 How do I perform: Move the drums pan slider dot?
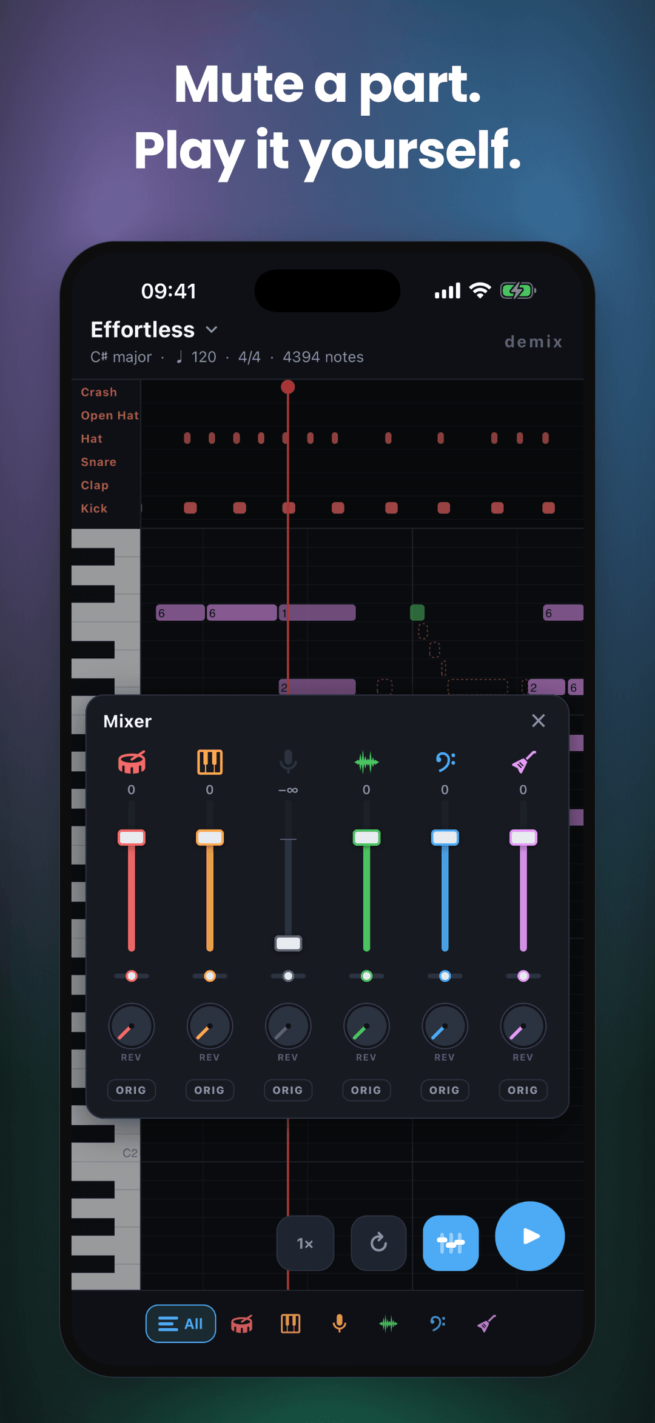132,976
